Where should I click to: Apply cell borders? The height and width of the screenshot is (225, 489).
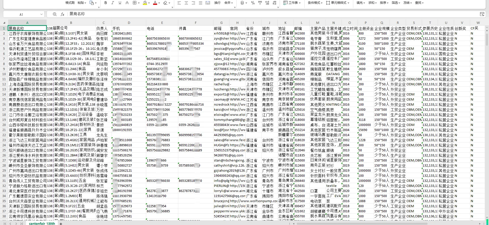point(135,3)
